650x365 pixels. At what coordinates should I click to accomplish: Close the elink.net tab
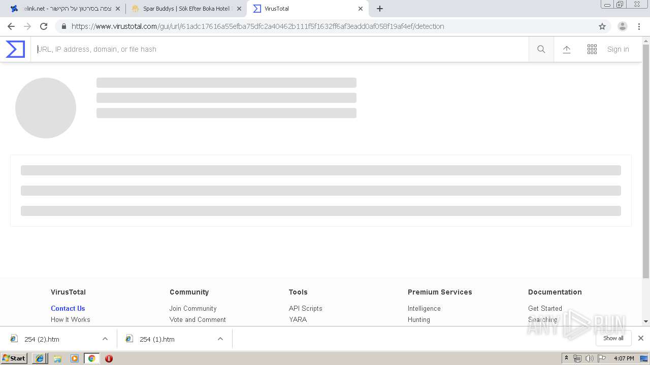tap(118, 9)
